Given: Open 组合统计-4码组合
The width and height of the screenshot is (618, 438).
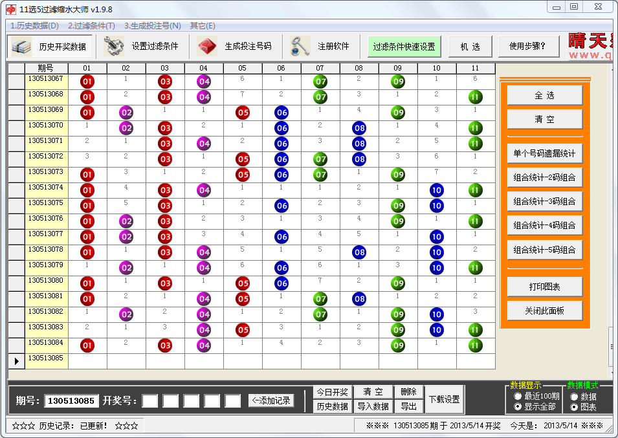Looking at the screenshot, I should 544,225.
